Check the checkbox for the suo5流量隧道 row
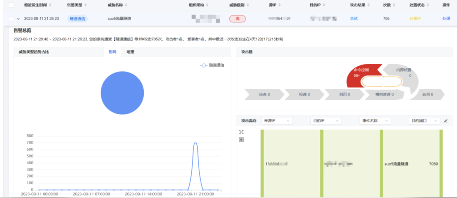The width and height of the screenshot is (457, 198). pyautogui.click(x=11, y=19)
